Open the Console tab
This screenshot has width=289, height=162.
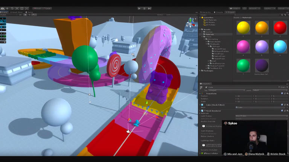[218, 12]
